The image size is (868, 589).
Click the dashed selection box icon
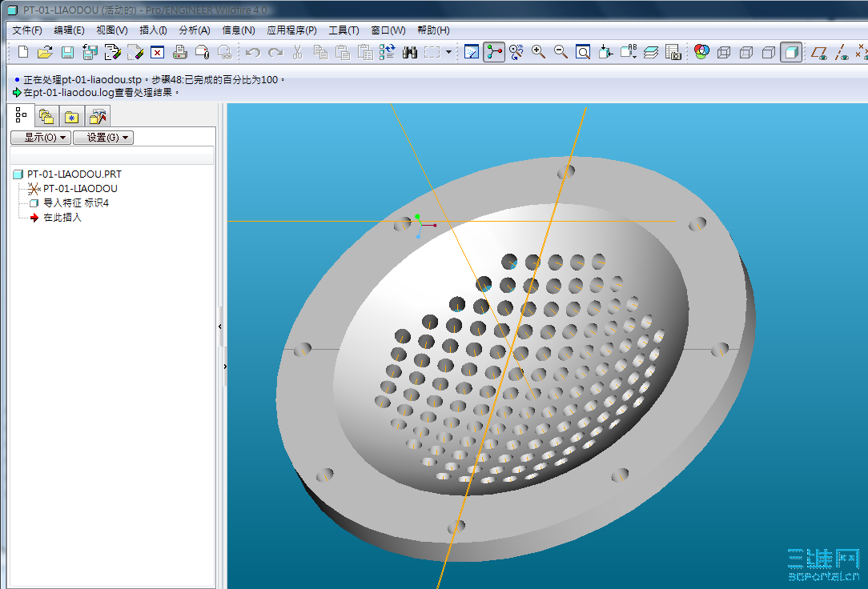tap(432, 52)
